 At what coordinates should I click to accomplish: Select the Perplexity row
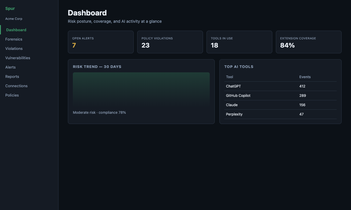click(281, 114)
